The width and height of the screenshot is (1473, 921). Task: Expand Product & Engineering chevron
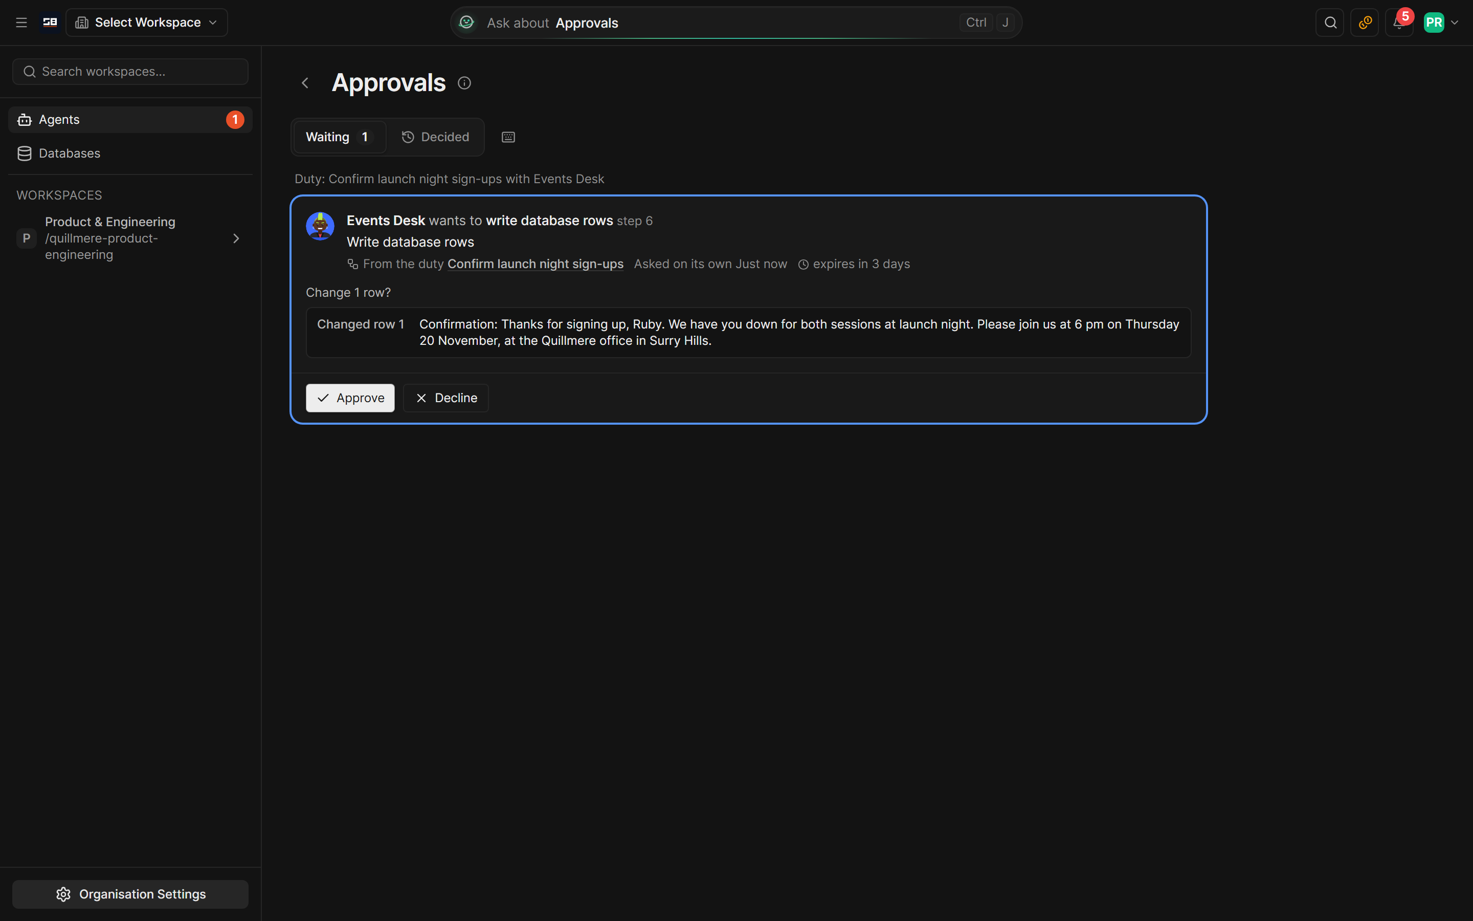click(x=236, y=238)
